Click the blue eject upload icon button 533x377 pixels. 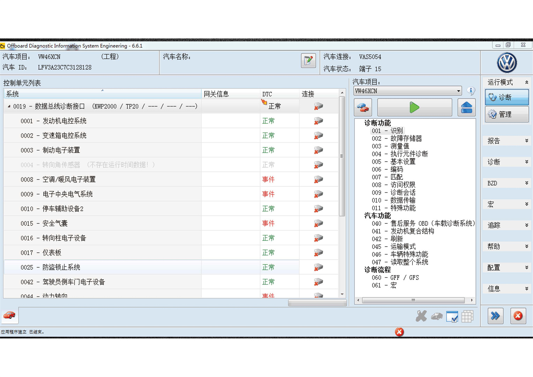[x=466, y=108]
